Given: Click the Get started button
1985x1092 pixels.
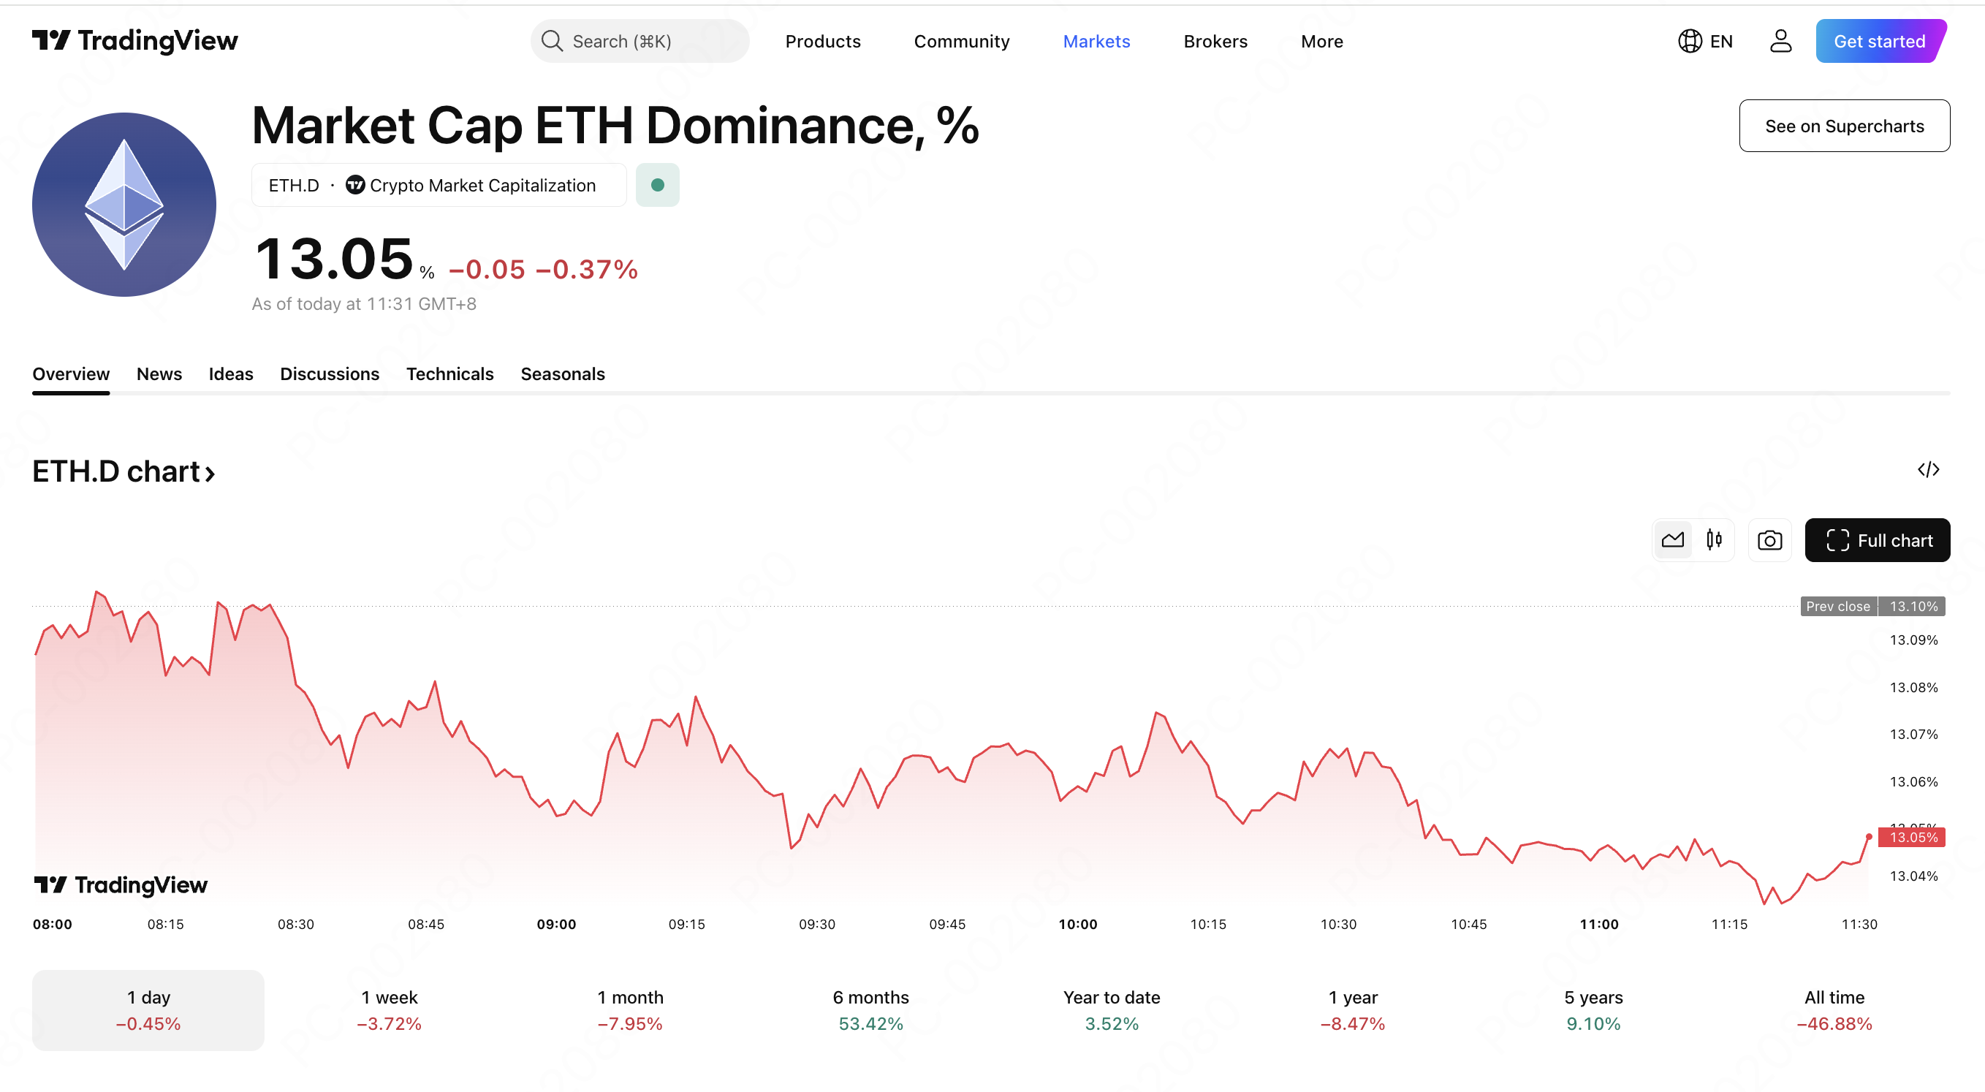Looking at the screenshot, I should click(x=1880, y=41).
